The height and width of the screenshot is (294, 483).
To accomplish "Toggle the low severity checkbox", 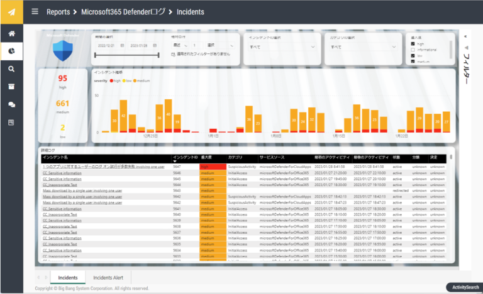I will pos(412,55).
